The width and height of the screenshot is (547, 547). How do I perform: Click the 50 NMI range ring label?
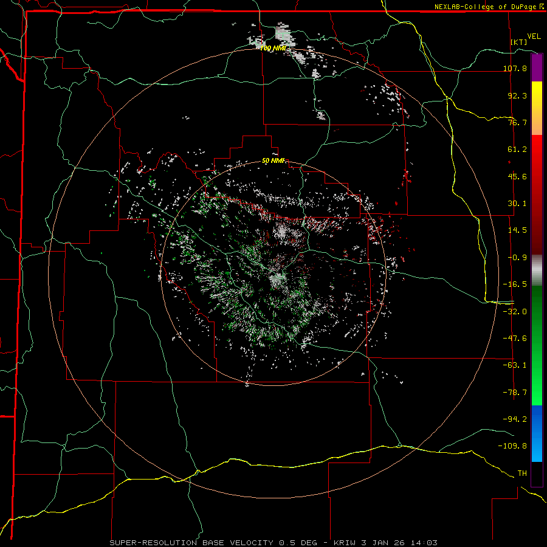[x=273, y=161]
